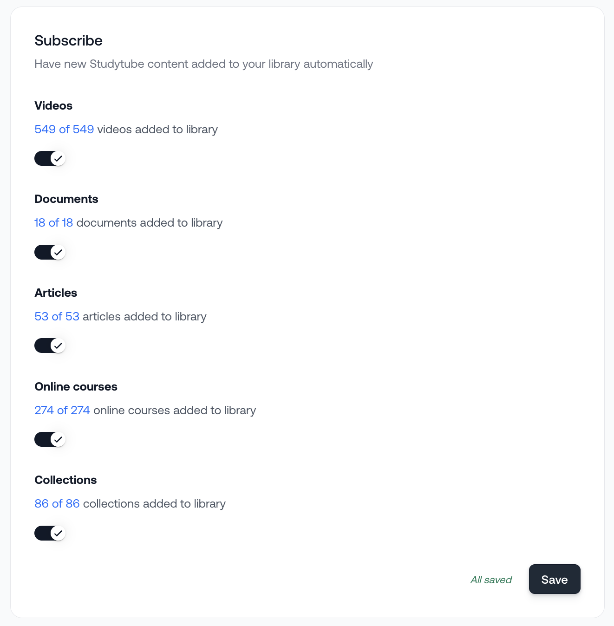This screenshot has width=614, height=626.
Task: Click the Subscribe heading
Action: tap(69, 41)
